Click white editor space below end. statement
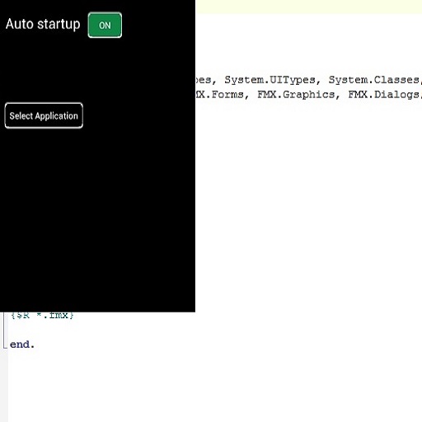Screen dimensions: 422x422 click(214, 385)
